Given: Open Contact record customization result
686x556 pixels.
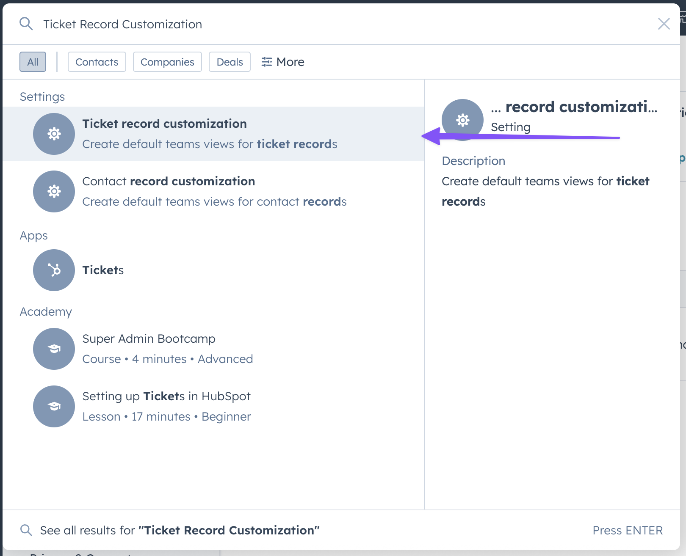Looking at the screenshot, I should [x=169, y=182].
